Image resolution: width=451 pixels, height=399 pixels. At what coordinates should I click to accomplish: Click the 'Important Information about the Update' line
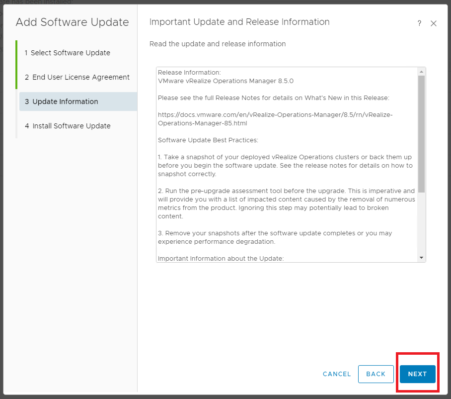pyautogui.click(x=220, y=259)
